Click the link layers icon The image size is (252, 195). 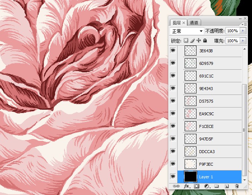176,186
